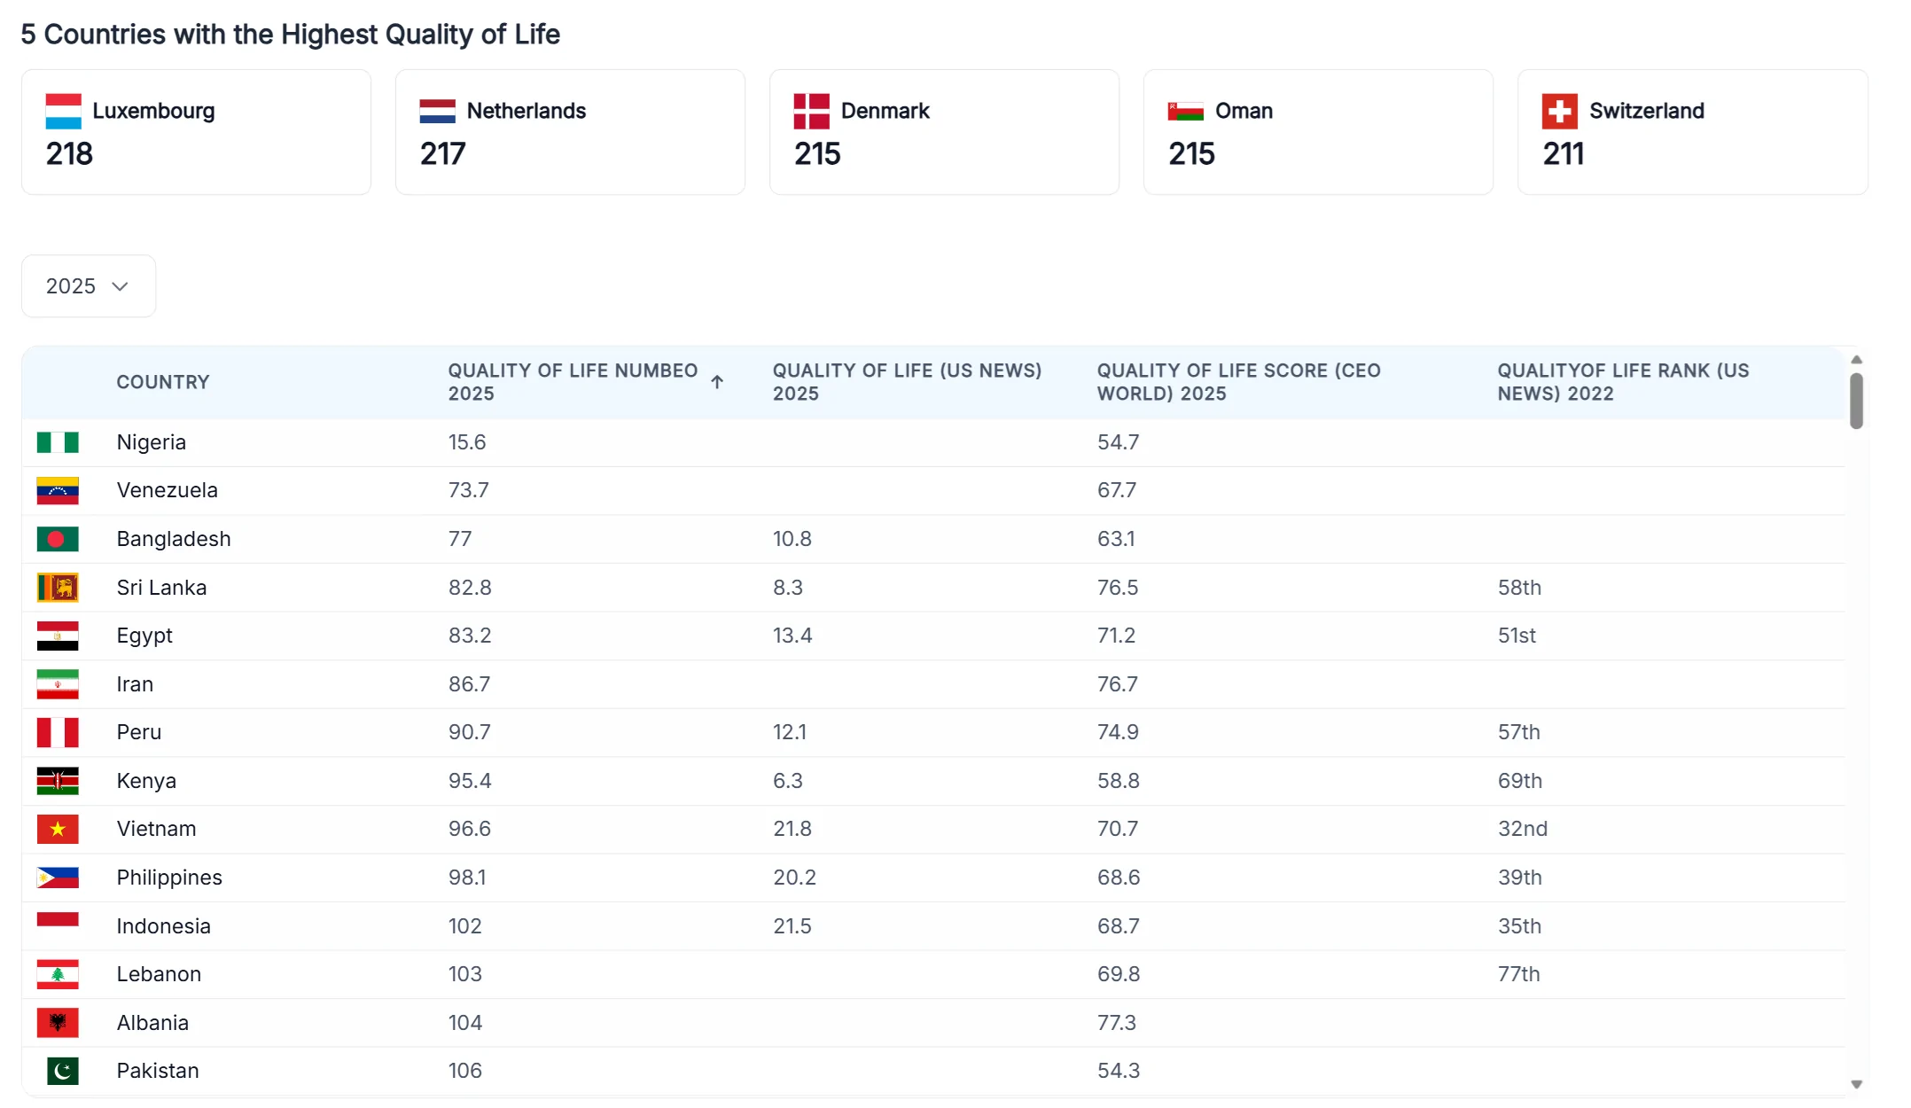Screen dimensions: 1911x1108
Task: Open the 2025 year dropdown
Action: tap(88, 286)
